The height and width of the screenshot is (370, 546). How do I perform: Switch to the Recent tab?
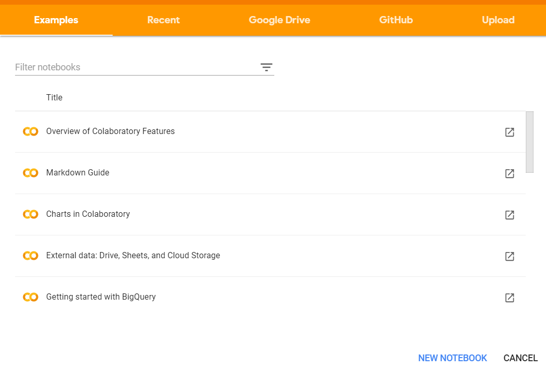pyautogui.click(x=163, y=20)
